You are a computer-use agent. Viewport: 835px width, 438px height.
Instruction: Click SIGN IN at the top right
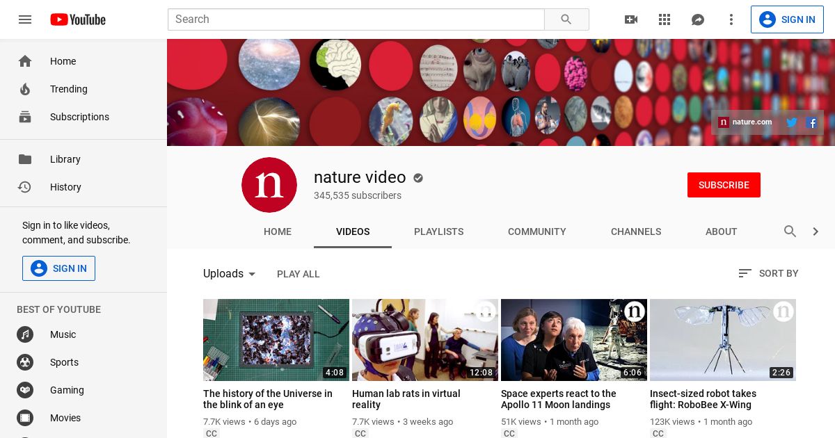[x=787, y=19]
